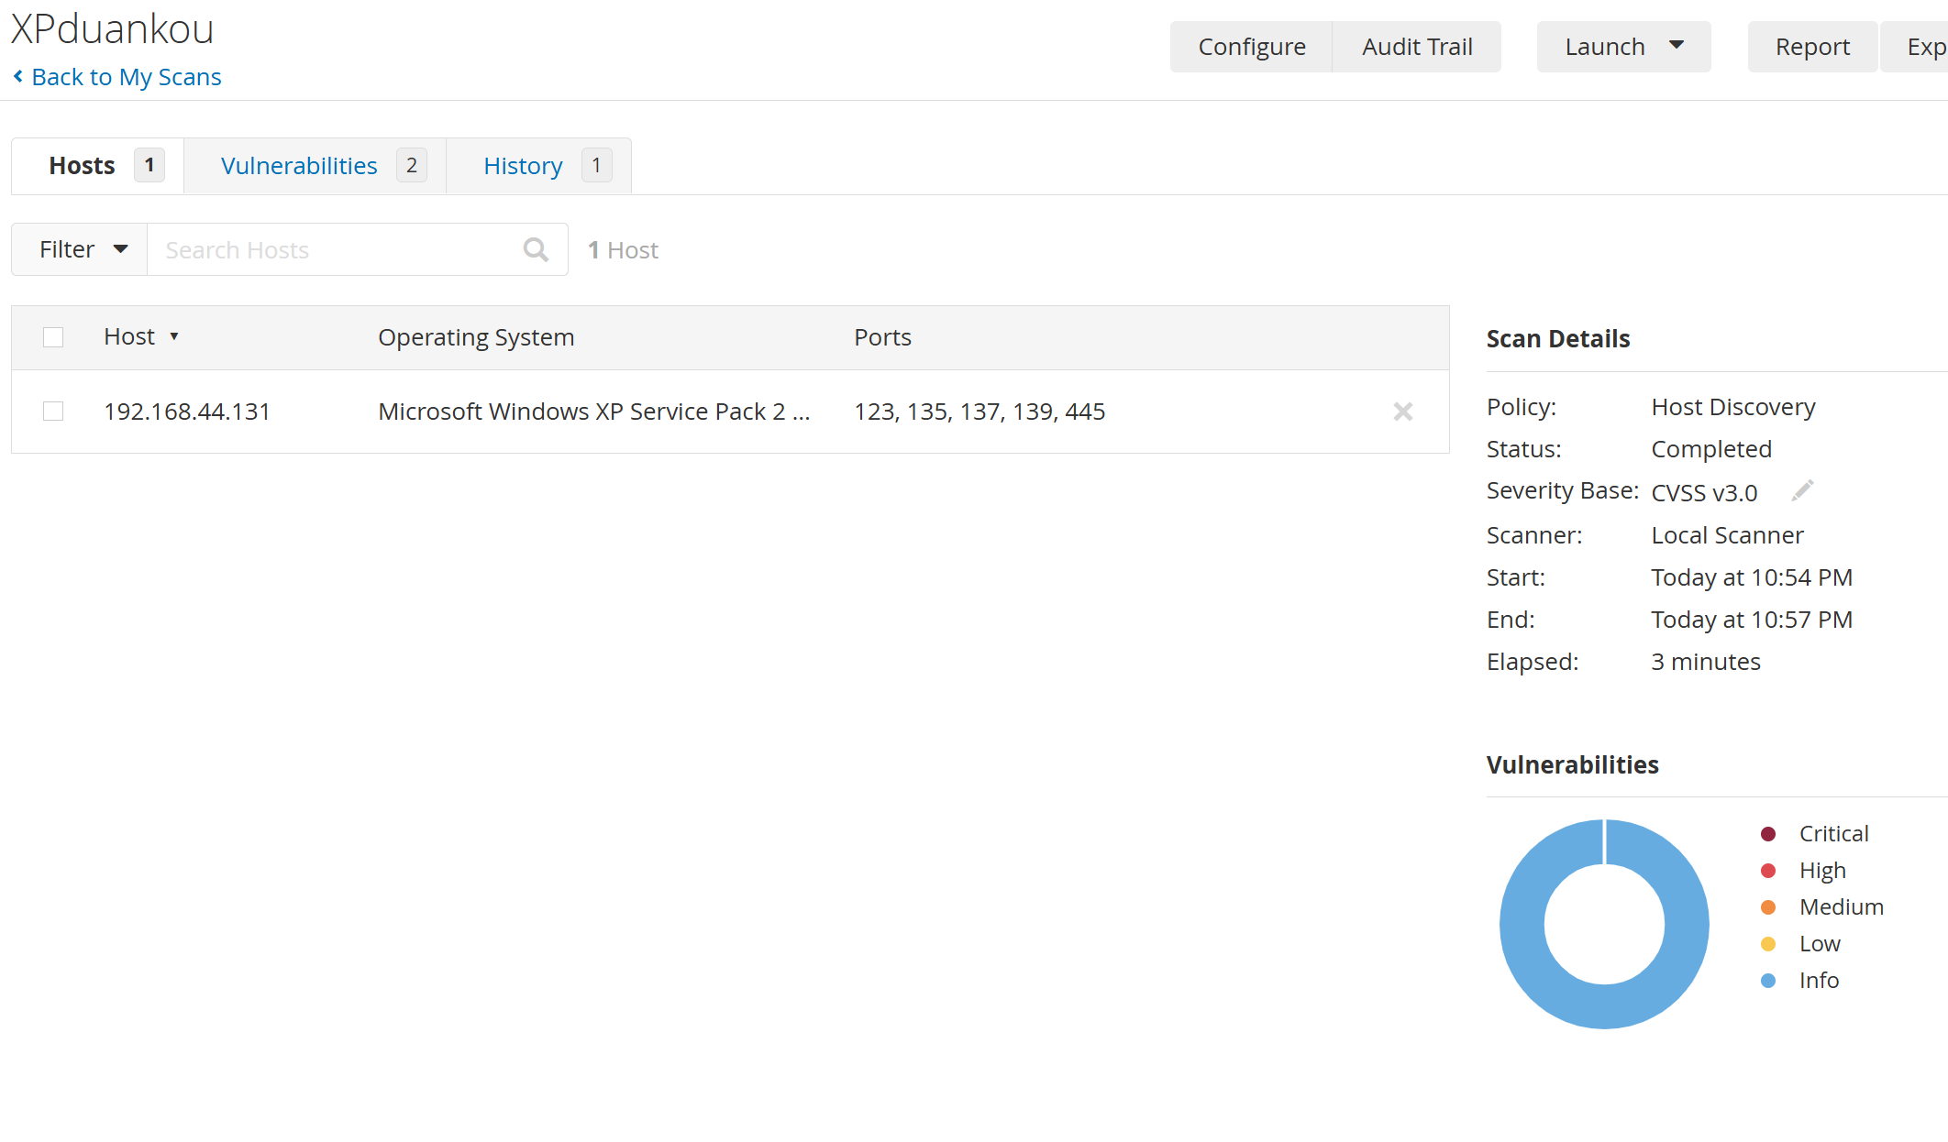The width and height of the screenshot is (1948, 1142).
Task: Toggle Host column sort arrow
Action: [x=174, y=337]
